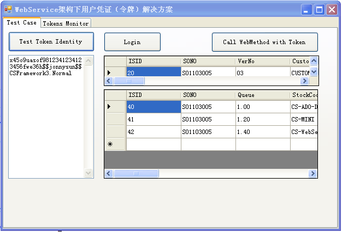This screenshot has width=342, height=232.
Task: Click the application icon in title bar
Action: [8, 9]
